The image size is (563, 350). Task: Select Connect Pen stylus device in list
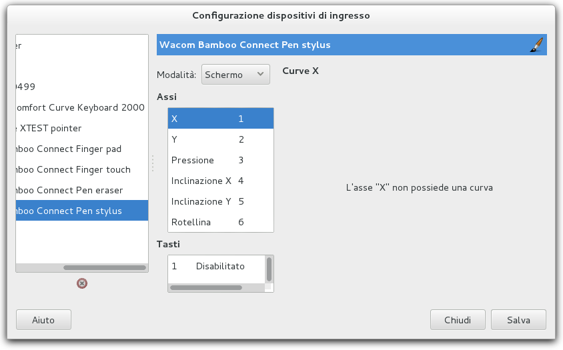82,211
